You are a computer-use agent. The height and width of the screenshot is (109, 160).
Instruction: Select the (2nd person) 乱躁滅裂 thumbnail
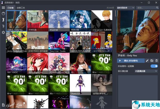point(102,21)
